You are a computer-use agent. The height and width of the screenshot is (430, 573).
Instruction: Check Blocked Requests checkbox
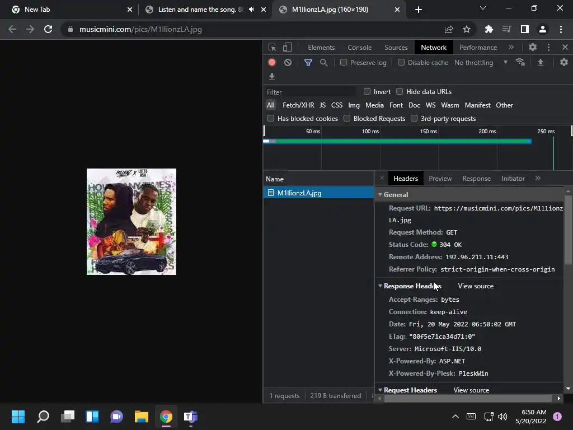pos(347,118)
